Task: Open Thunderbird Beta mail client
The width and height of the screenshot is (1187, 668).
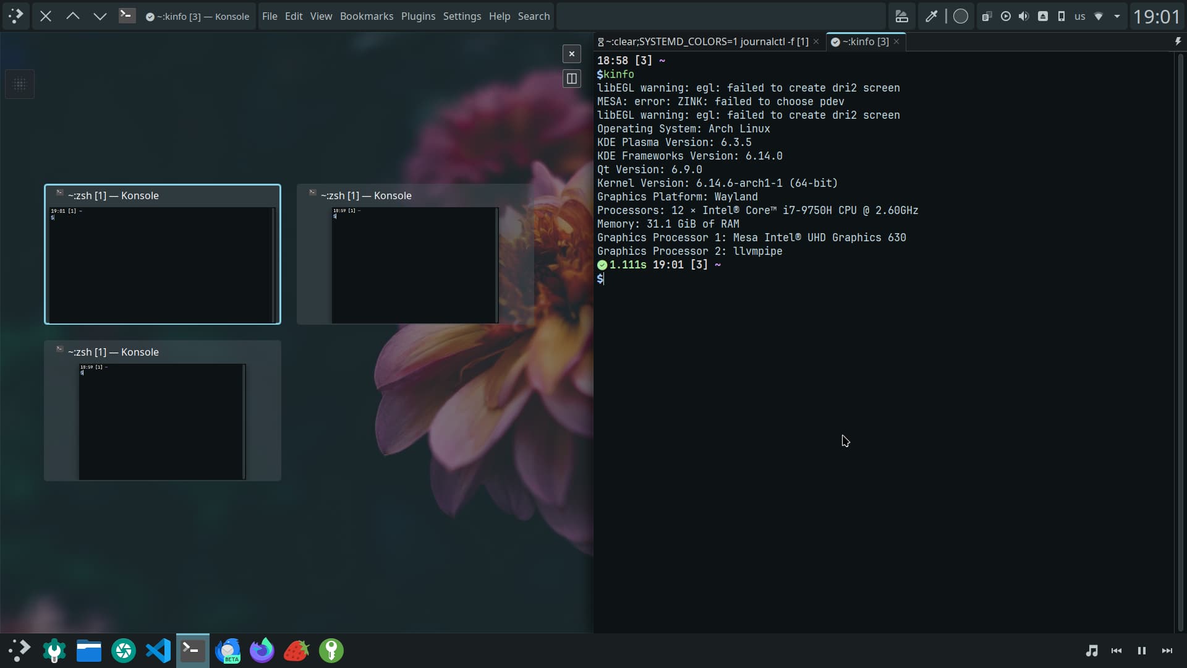Action: pyautogui.click(x=228, y=650)
